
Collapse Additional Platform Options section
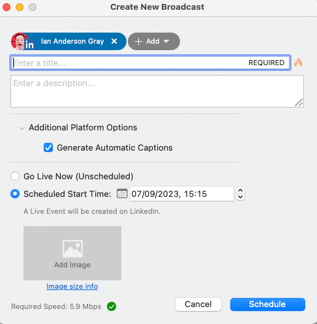22,128
